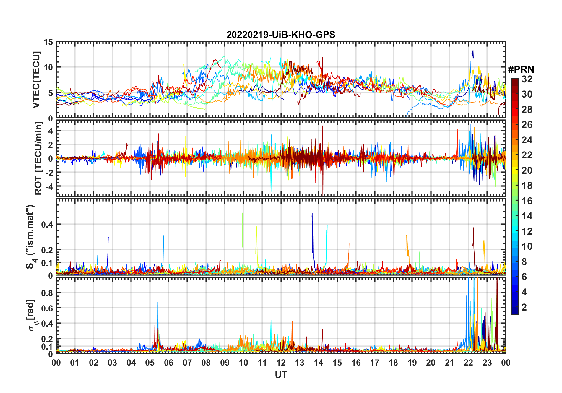Click x-axis tick label 19

412,363
